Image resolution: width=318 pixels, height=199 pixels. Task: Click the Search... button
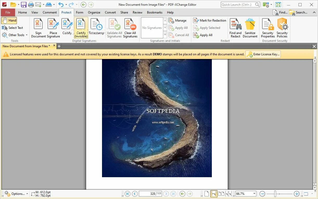coord(298,12)
